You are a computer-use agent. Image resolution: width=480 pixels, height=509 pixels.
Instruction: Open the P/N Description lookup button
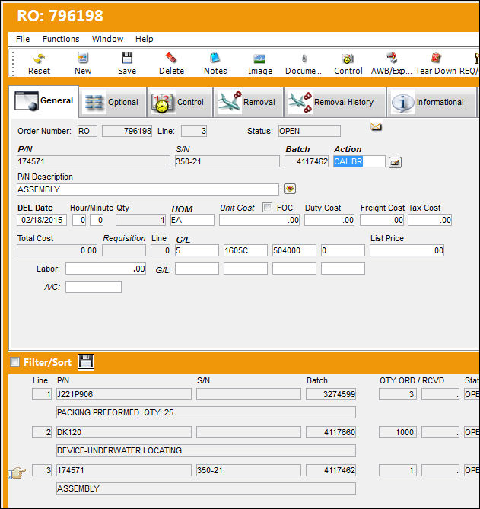click(x=290, y=189)
